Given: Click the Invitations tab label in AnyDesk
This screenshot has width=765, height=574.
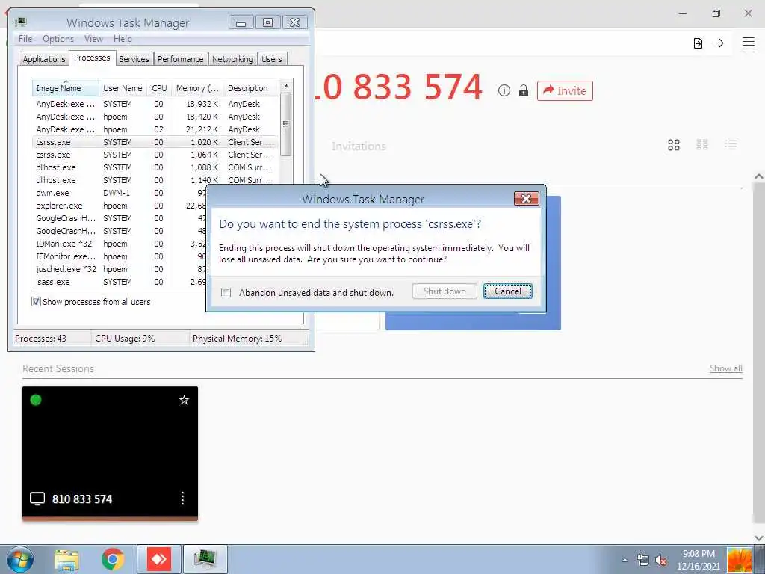Looking at the screenshot, I should pyautogui.click(x=359, y=146).
